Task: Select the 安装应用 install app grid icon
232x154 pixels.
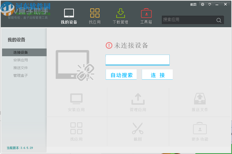Action: 76,99
